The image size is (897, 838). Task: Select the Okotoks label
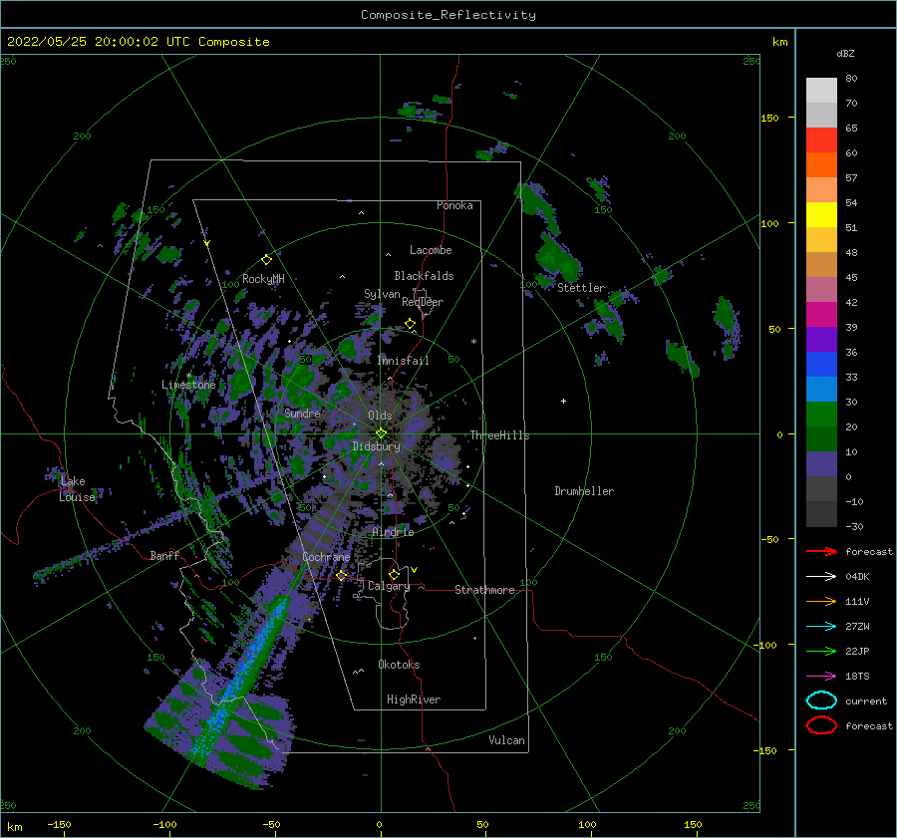pyautogui.click(x=399, y=665)
